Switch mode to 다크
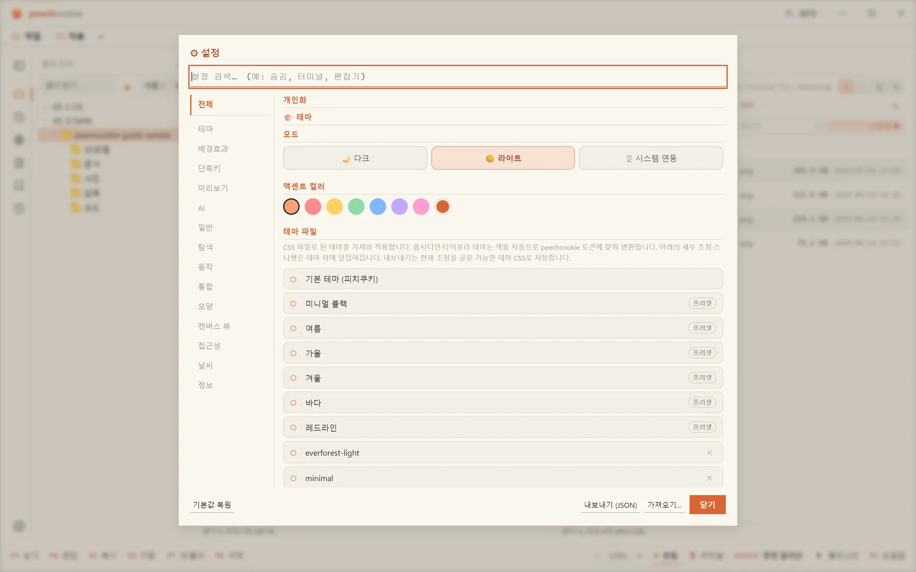 (355, 158)
